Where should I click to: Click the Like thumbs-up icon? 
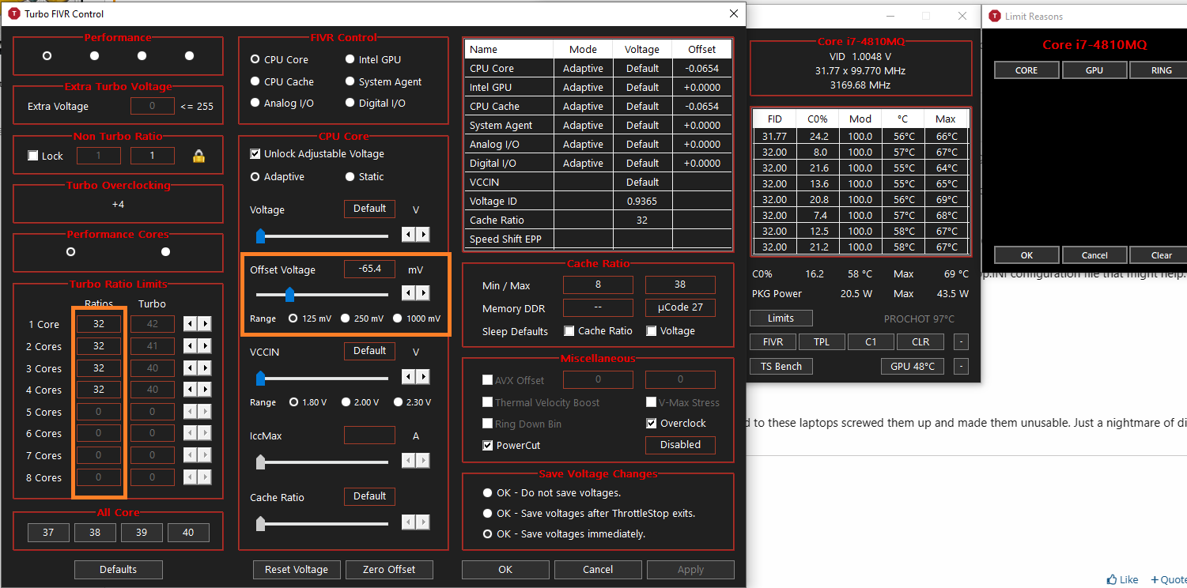1113,579
